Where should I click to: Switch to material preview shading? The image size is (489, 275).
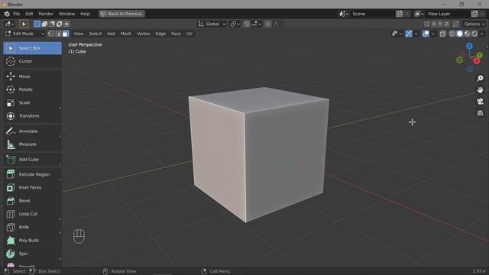(x=467, y=34)
